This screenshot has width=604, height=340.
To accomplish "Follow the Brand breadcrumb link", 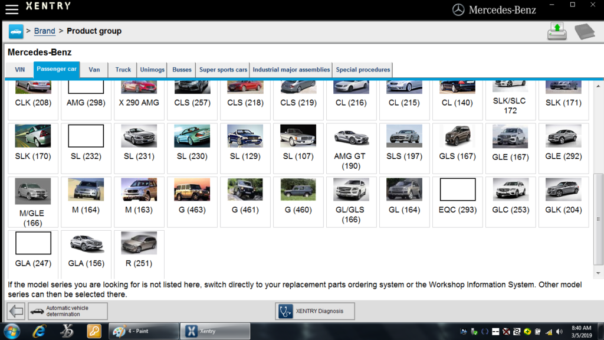I will [45, 31].
